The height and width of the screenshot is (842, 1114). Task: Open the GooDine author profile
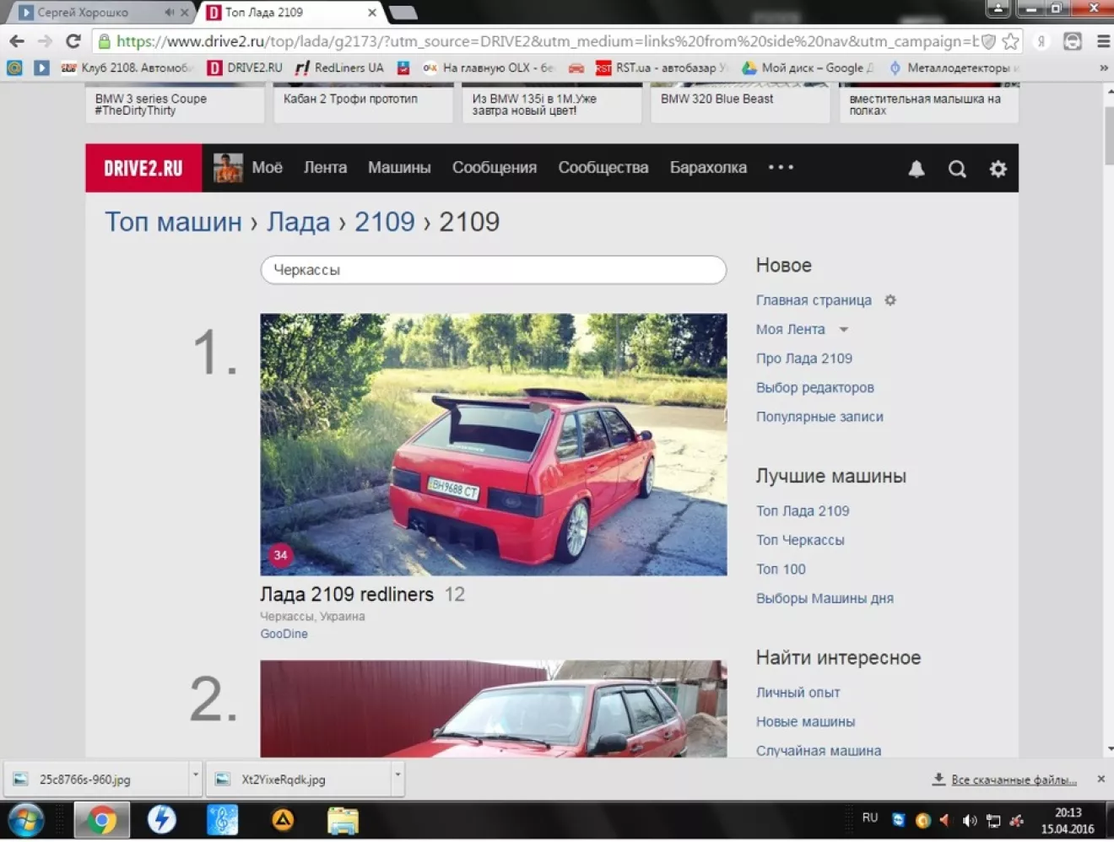tap(284, 634)
